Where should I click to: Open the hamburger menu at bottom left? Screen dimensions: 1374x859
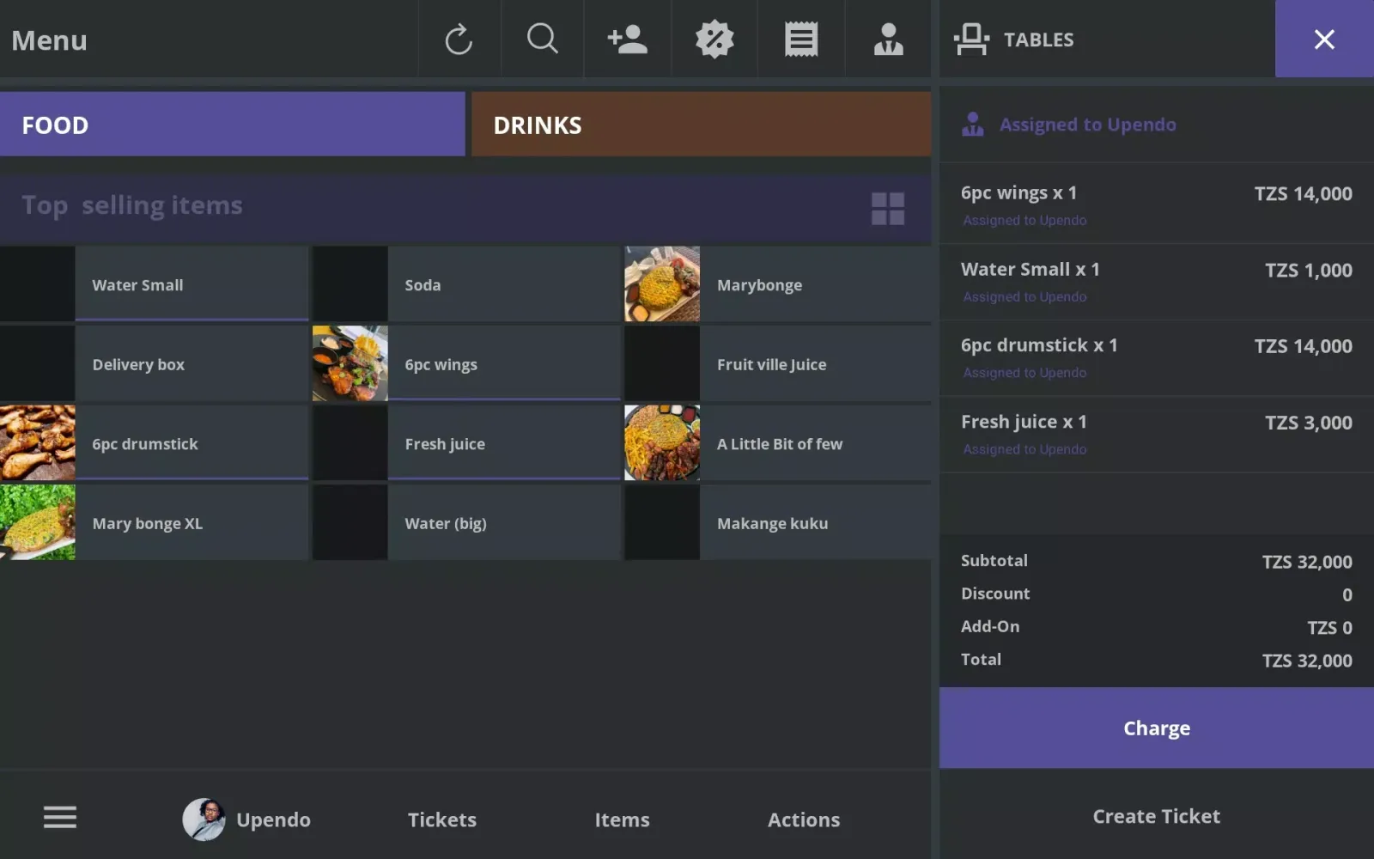click(x=60, y=818)
